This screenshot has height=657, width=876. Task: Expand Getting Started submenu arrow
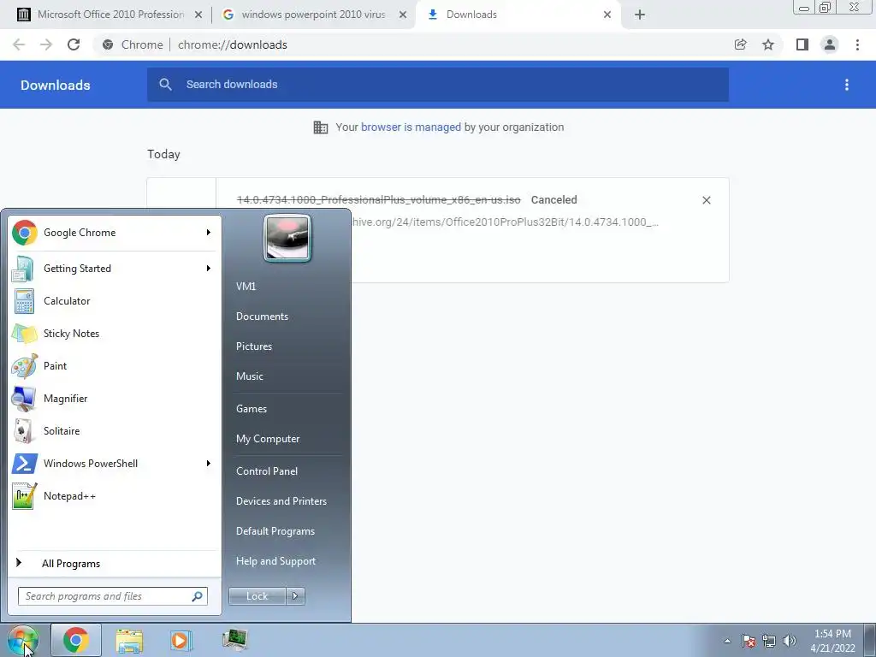click(x=209, y=268)
